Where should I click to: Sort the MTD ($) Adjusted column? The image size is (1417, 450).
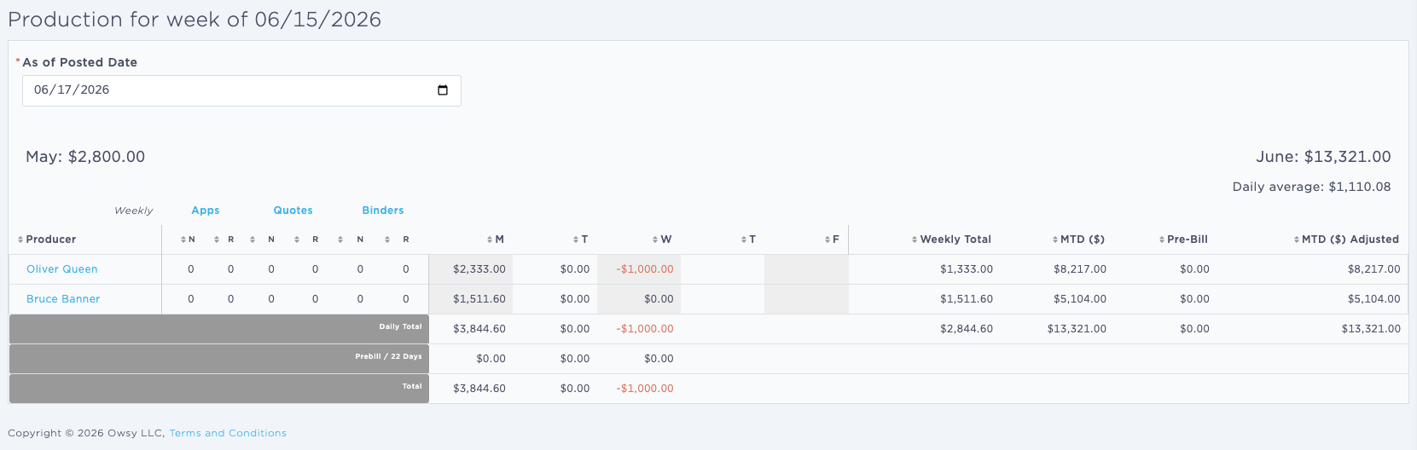point(1346,239)
